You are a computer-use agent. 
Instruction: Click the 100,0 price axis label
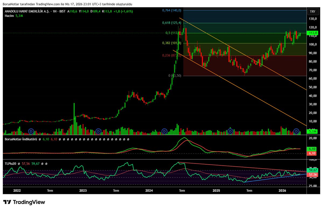tap(312, 44)
